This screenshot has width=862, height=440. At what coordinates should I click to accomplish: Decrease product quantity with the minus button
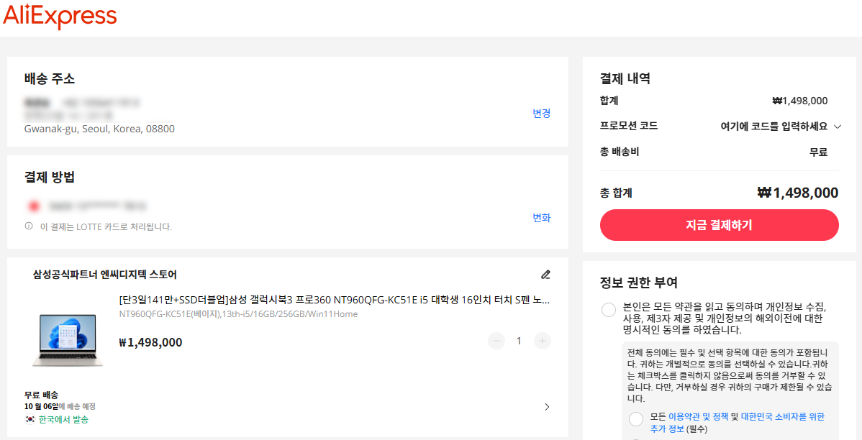coord(496,341)
